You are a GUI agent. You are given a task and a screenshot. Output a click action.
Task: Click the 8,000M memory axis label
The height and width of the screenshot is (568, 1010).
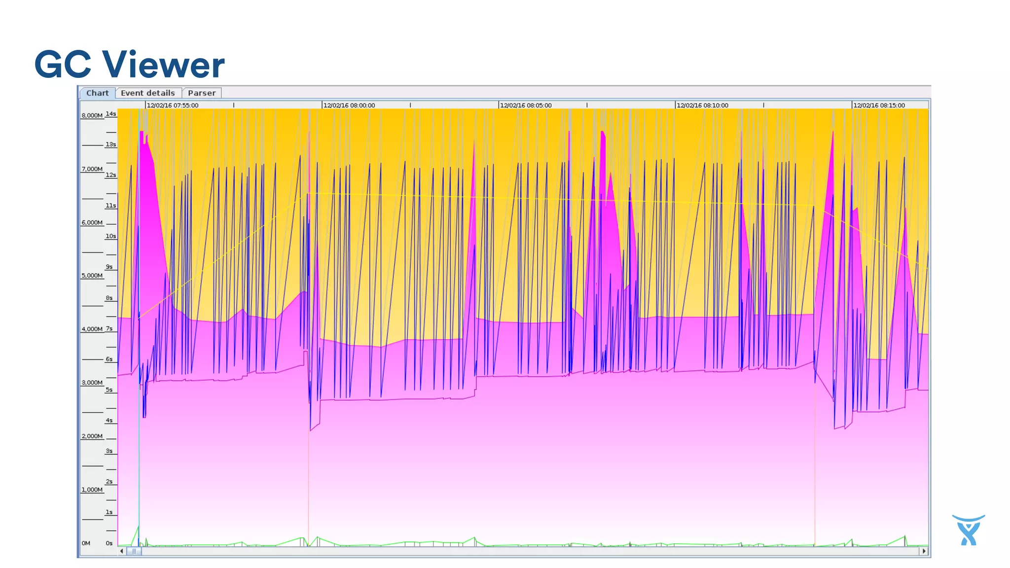pos(92,115)
